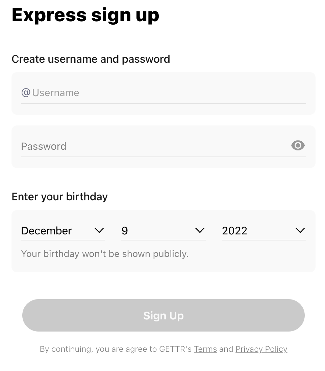Screen dimensions: 325x371
Task: Expand the day chevron next to 9
Action: pyautogui.click(x=200, y=230)
